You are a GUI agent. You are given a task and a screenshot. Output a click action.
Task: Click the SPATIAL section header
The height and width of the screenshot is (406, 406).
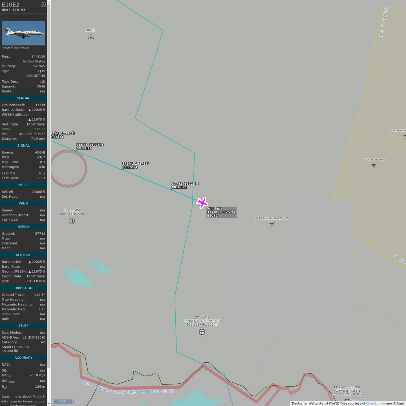pyautogui.click(x=23, y=98)
